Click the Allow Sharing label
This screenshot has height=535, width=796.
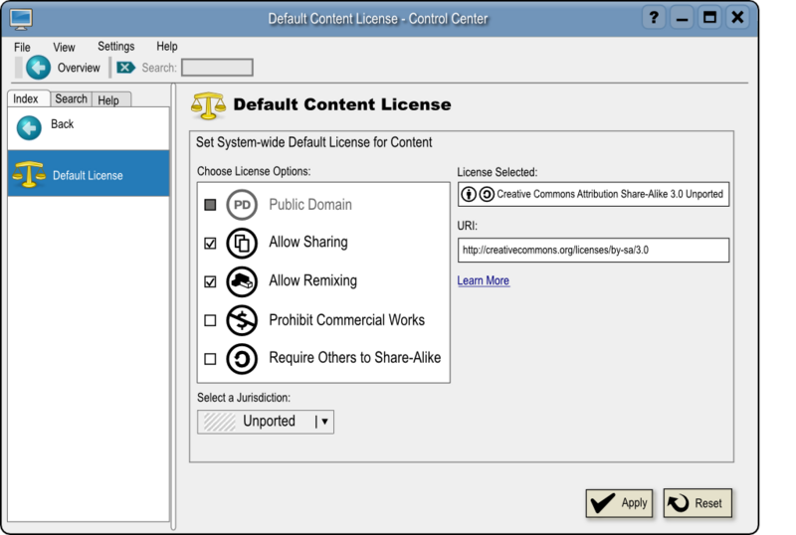[x=308, y=242]
